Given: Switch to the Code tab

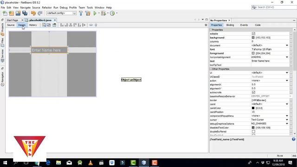Looking at the screenshot, I should [258, 25].
